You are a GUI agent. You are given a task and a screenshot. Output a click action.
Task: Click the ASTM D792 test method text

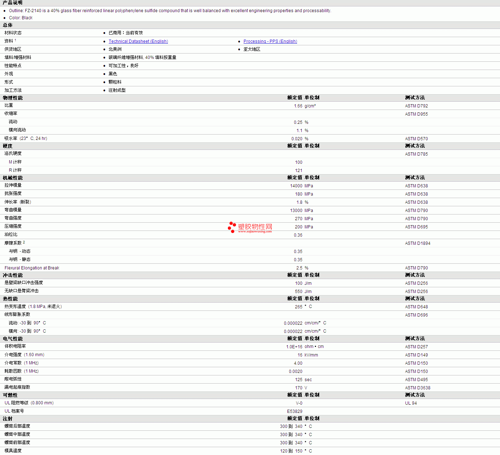tap(416, 106)
